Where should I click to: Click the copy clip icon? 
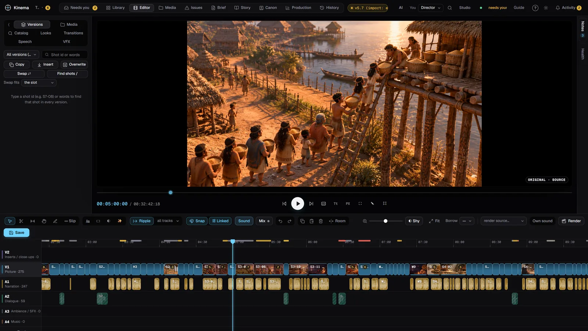point(302,221)
